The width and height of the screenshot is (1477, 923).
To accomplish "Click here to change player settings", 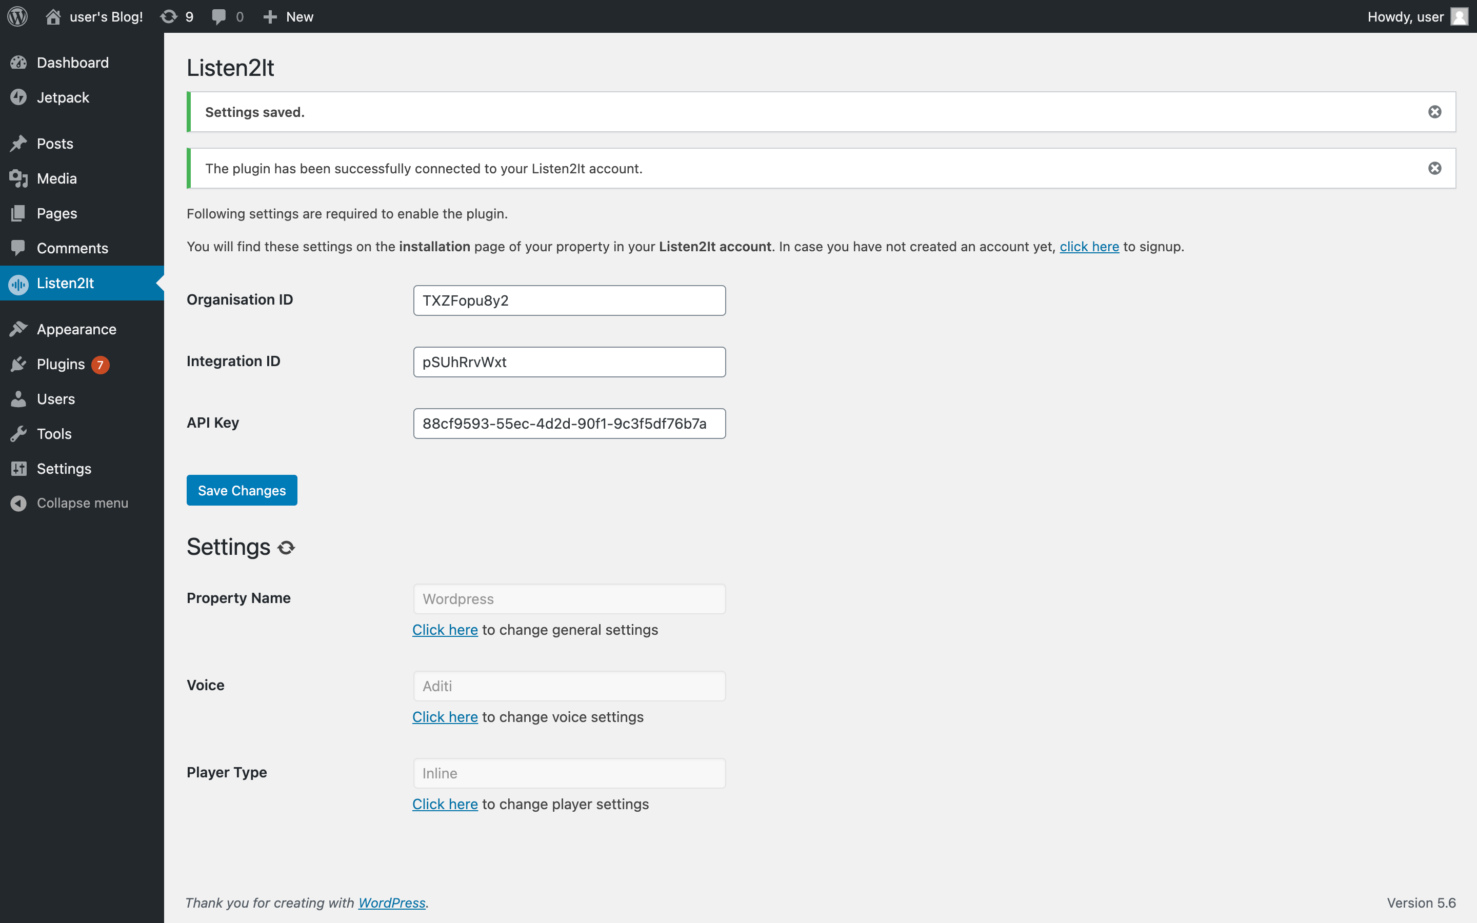I will 446,804.
